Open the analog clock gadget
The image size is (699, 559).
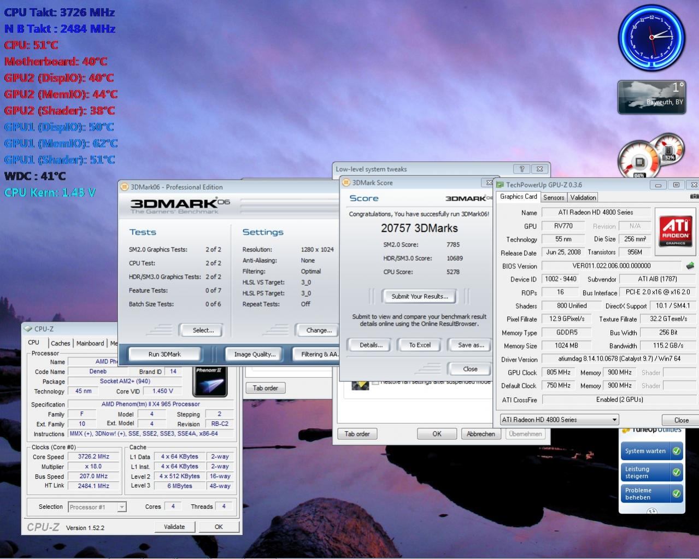(x=651, y=37)
